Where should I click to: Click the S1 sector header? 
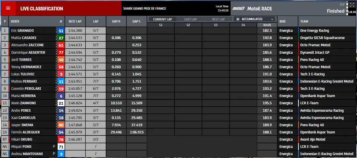pyautogui.click(x=161, y=25)
